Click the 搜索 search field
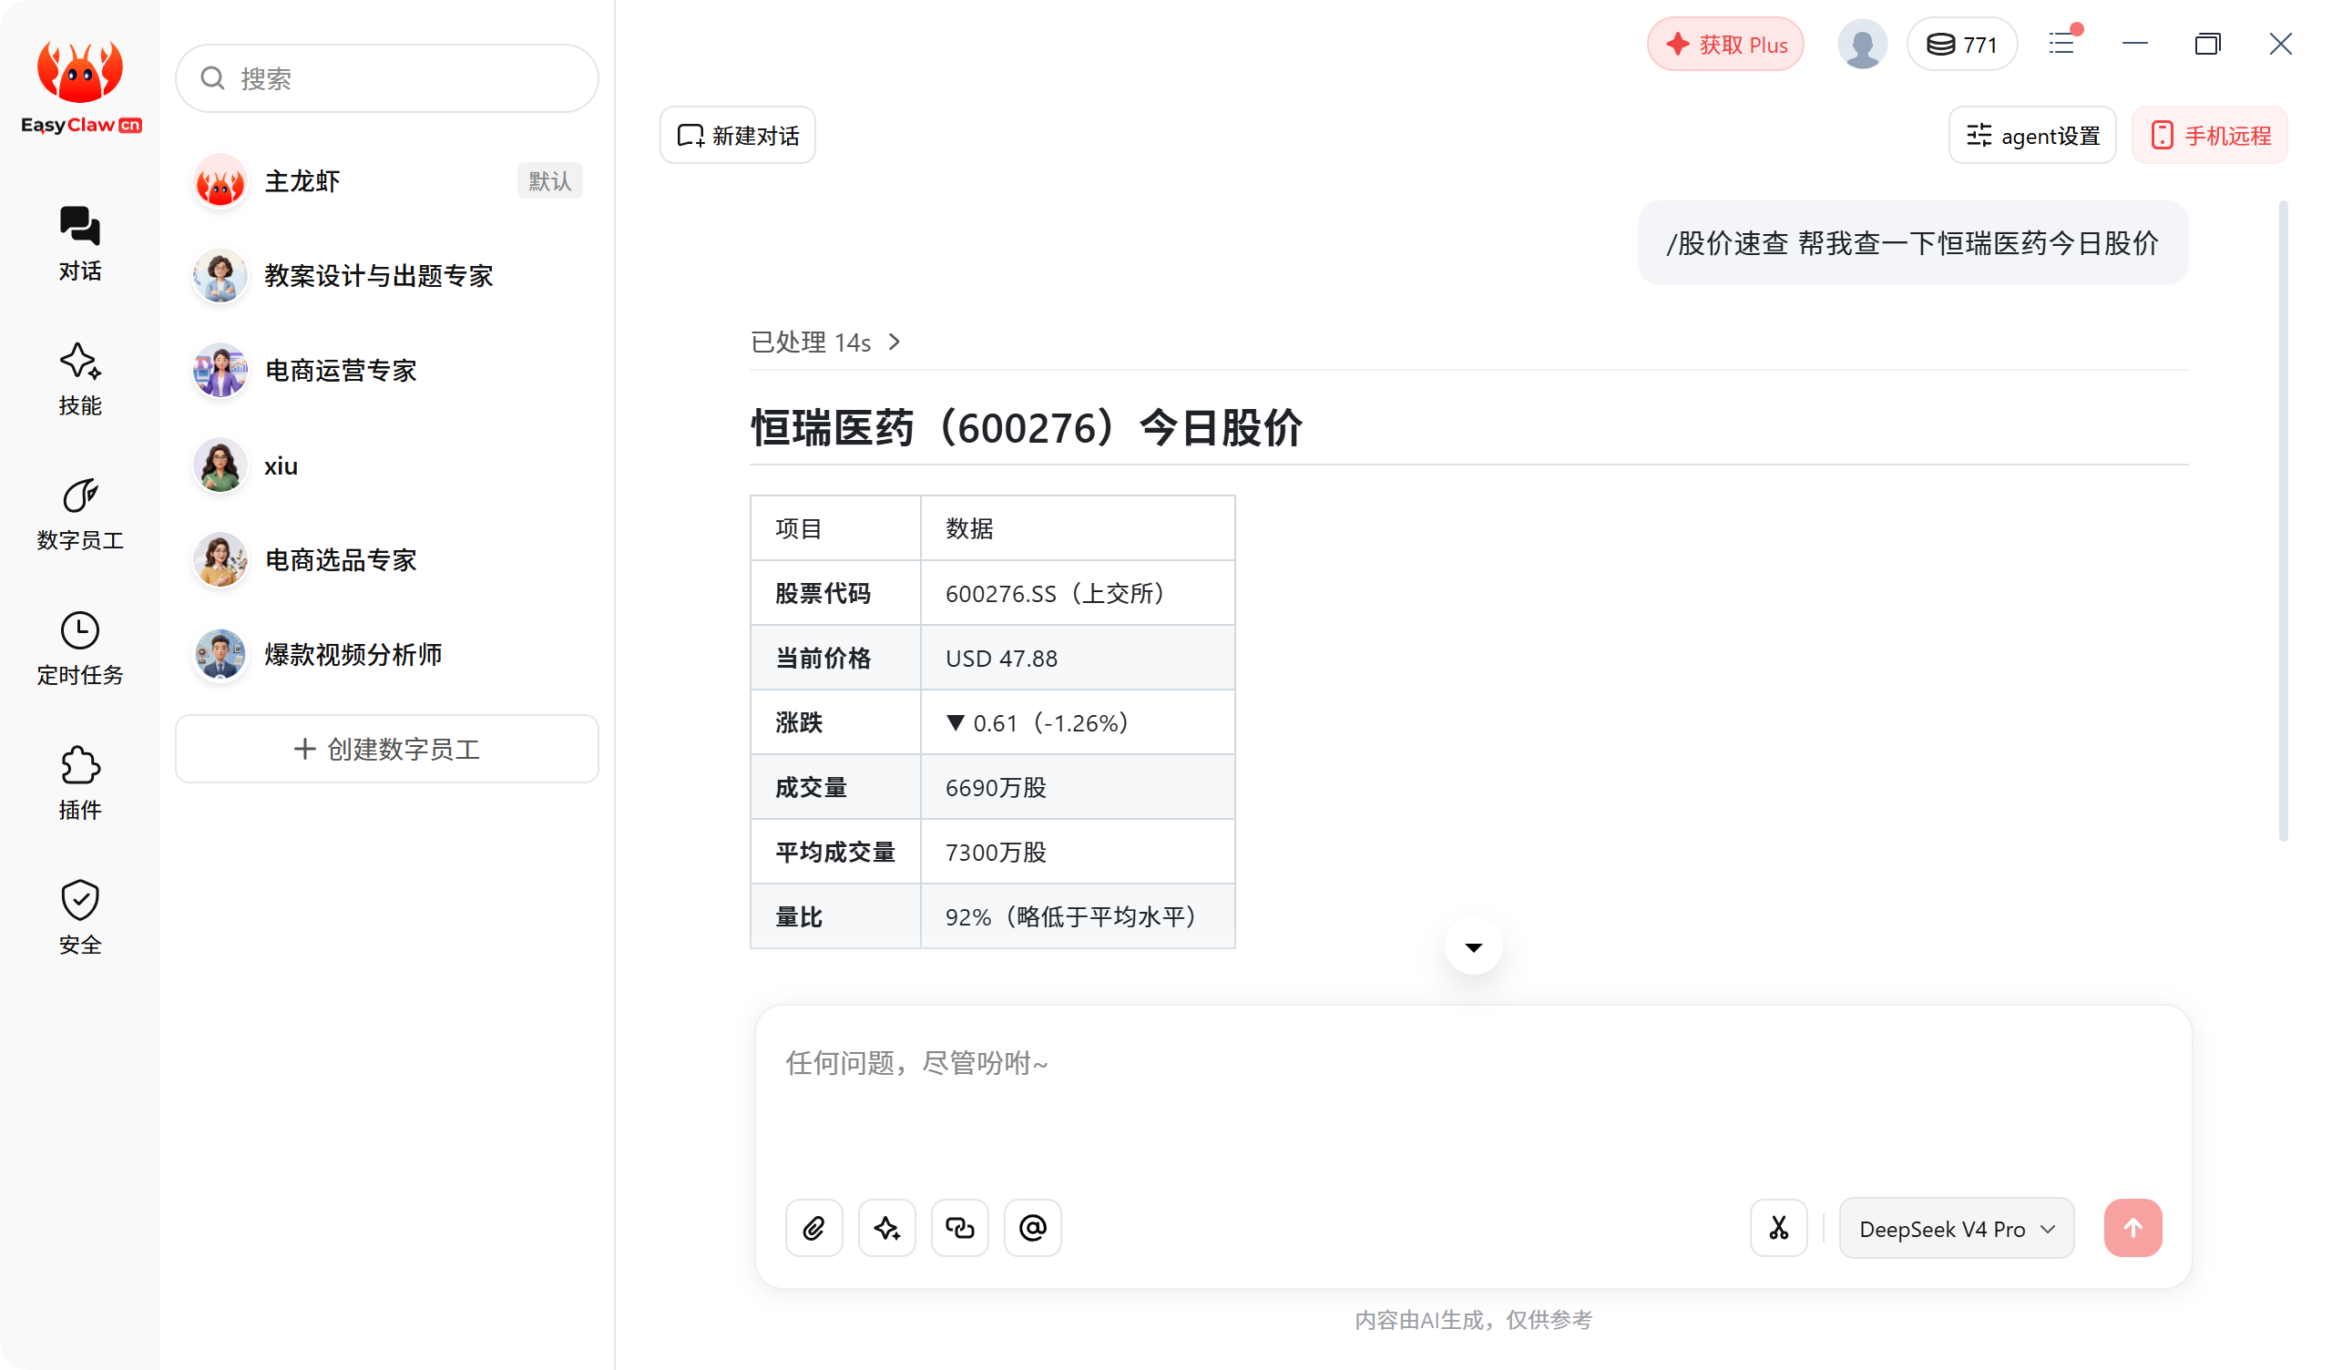Viewport: 2332px width, 1370px height. [387, 77]
